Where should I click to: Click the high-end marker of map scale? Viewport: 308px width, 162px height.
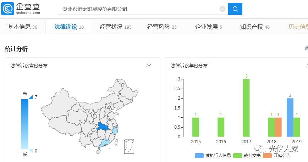pos(31,97)
